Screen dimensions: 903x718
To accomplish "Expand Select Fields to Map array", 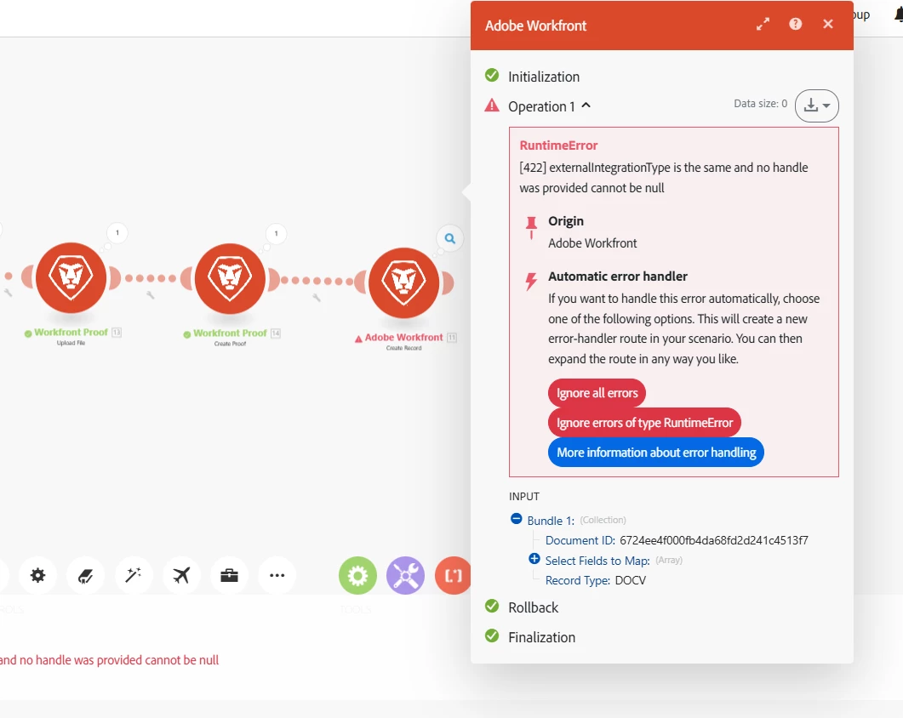I will (534, 559).
